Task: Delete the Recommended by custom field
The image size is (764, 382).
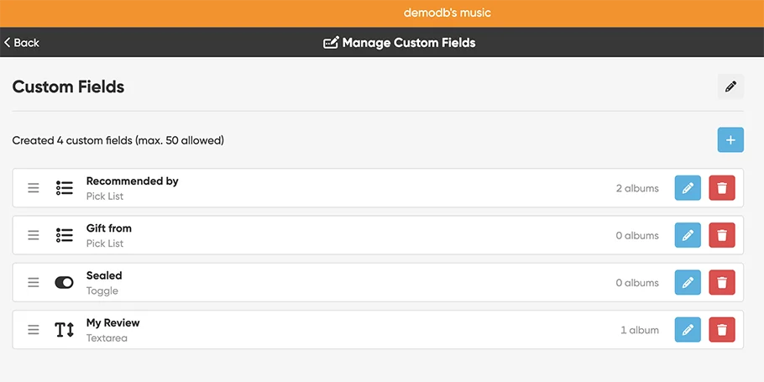Action: click(721, 188)
